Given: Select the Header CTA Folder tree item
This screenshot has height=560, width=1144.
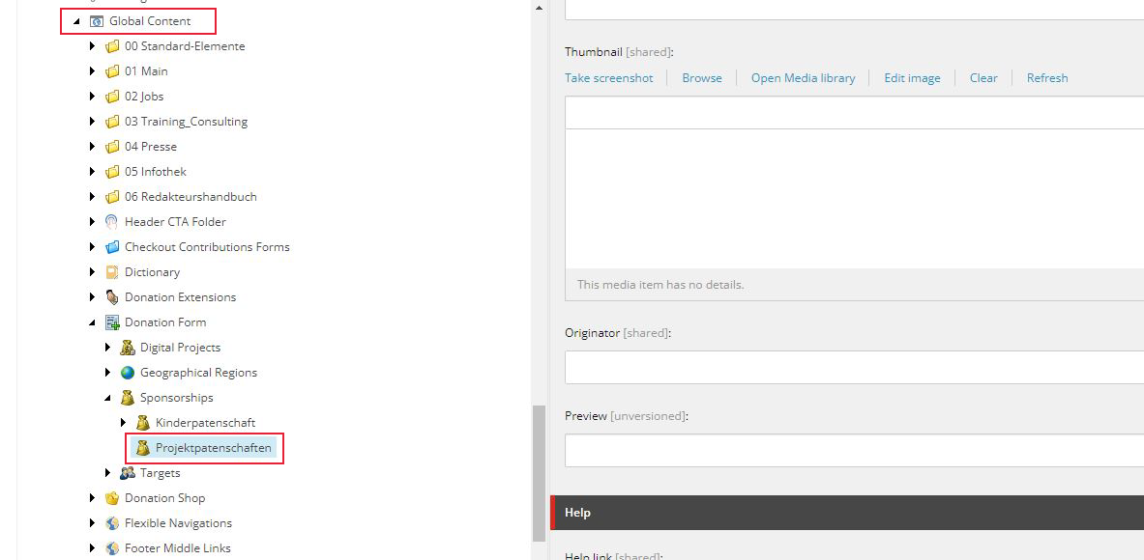Looking at the screenshot, I should (175, 222).
